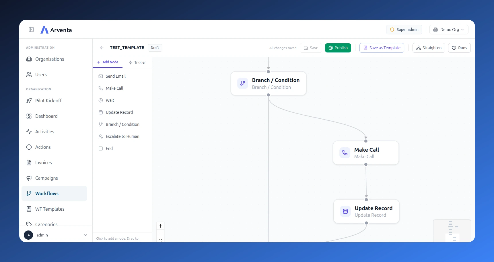Add an Update Record node from list
This screenshot has width=494, height=262.
tap(122, 112)
